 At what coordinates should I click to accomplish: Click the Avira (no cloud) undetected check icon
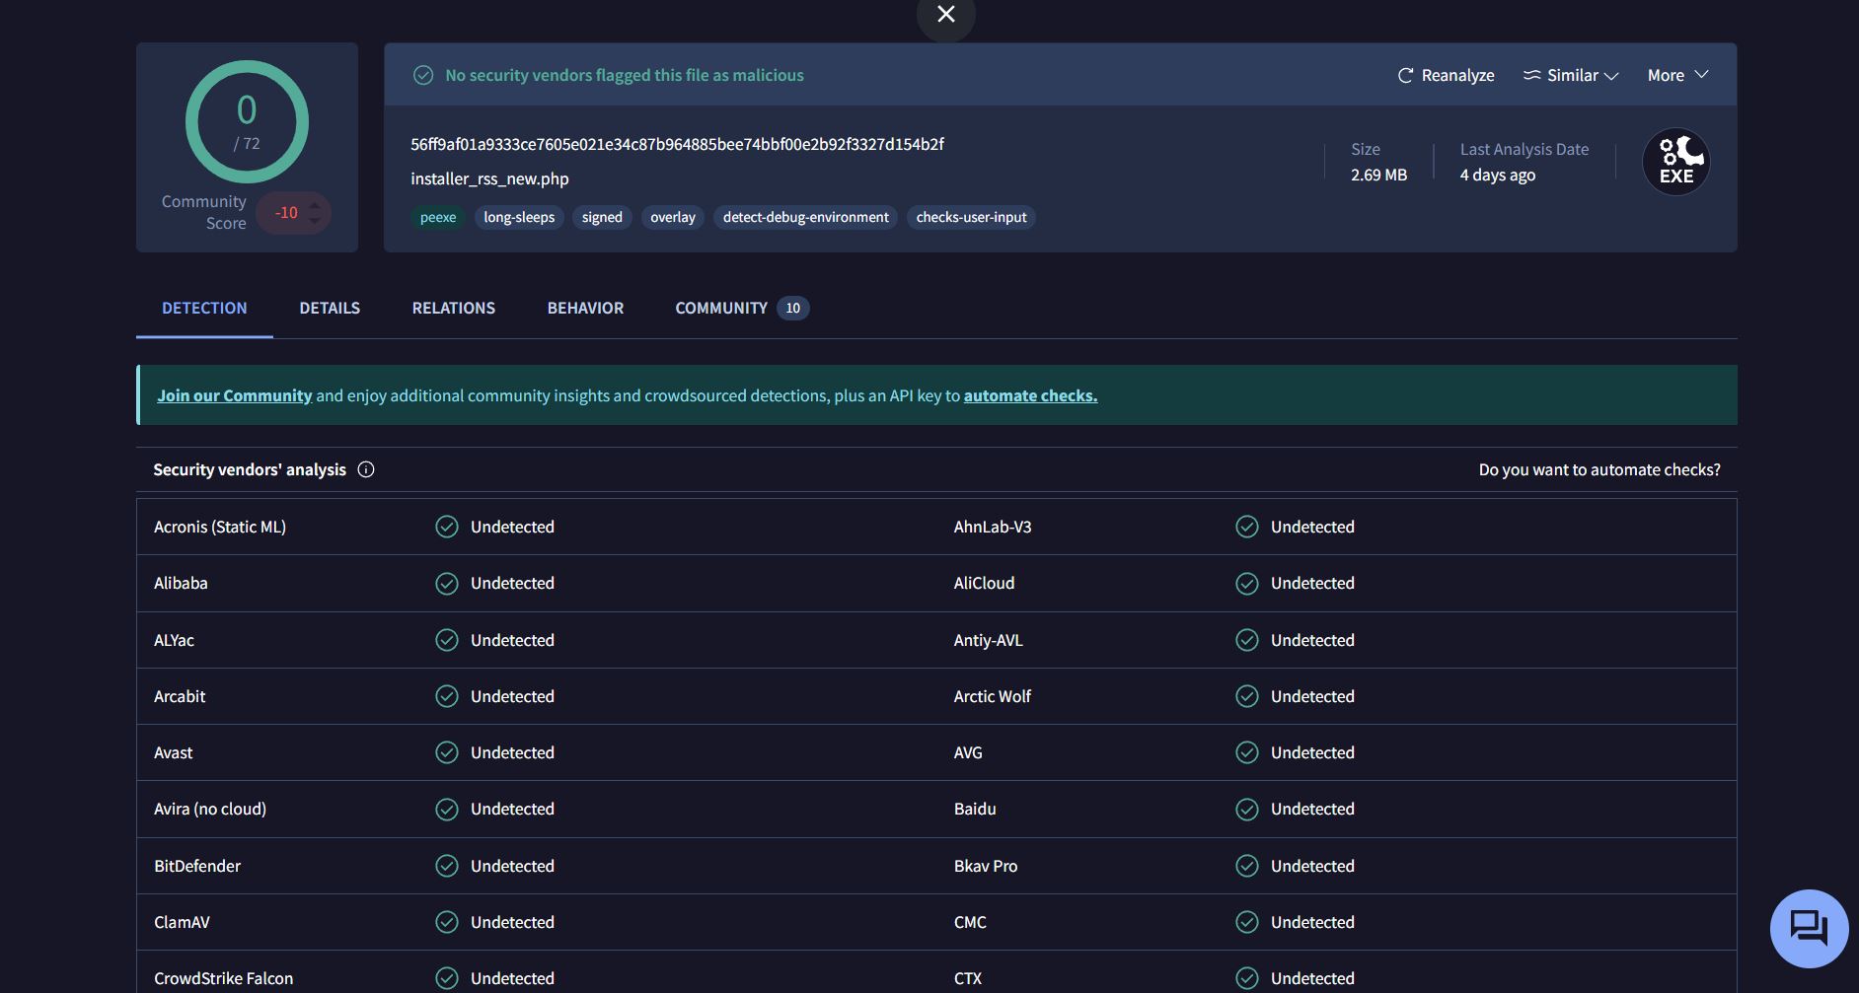coord(447,809)
